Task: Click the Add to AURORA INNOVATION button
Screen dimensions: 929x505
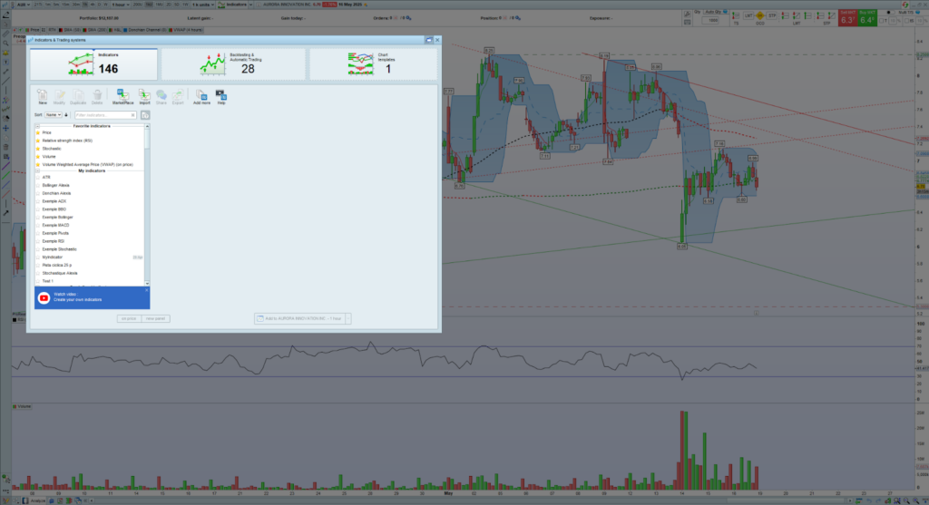Action: (300, 318)
